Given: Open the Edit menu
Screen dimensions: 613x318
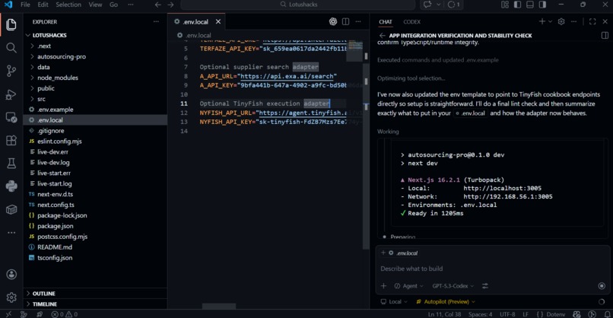Looking at the screenshot, I should pyautogui.click(x=43, y=5).
